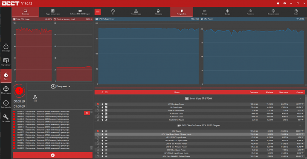Click the Physical Memory Load graph header
This screenshot has height=159, width=307.
[x=73, y=19]
